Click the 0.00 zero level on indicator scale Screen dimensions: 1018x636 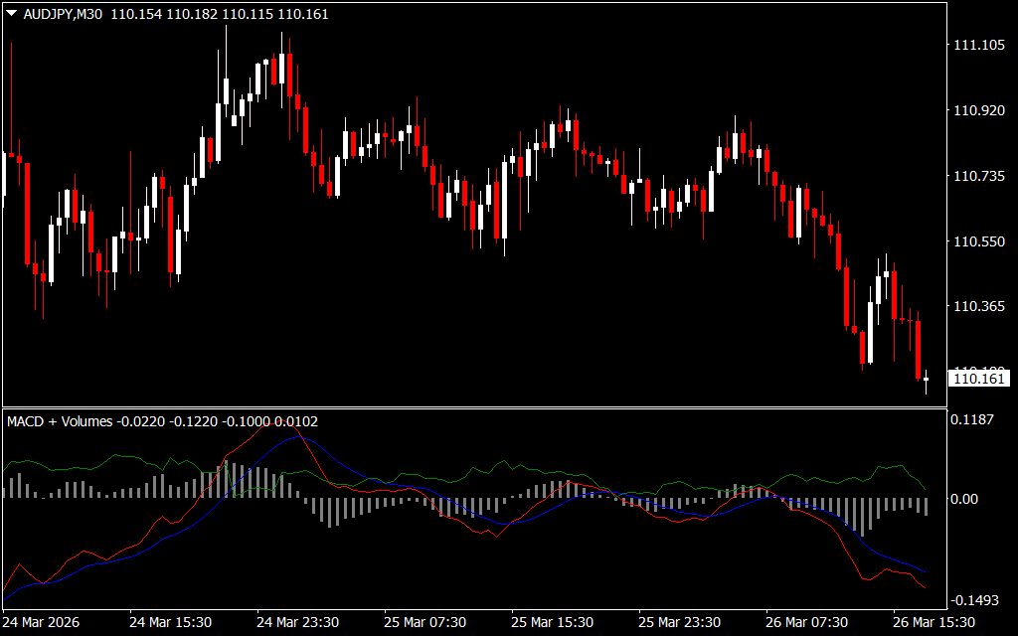click(966, 499)
